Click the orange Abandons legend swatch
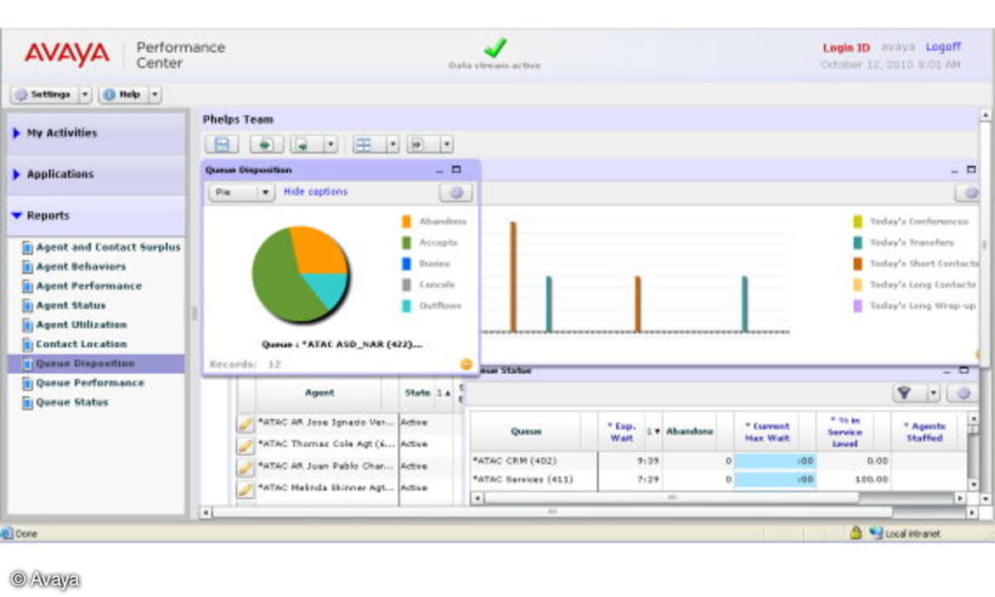This screenshot has width=995, height=597. point(406,222)
